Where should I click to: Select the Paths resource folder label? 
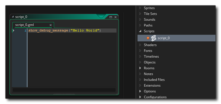click(x=148, y=25)
